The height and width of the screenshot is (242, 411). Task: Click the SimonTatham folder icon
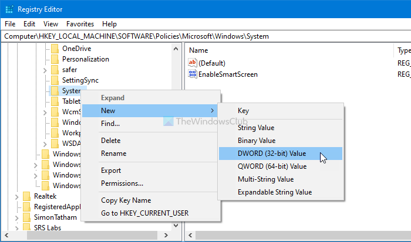[27, 217]
